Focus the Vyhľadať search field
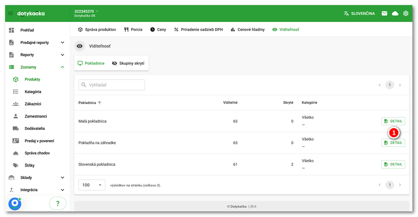 112,85
